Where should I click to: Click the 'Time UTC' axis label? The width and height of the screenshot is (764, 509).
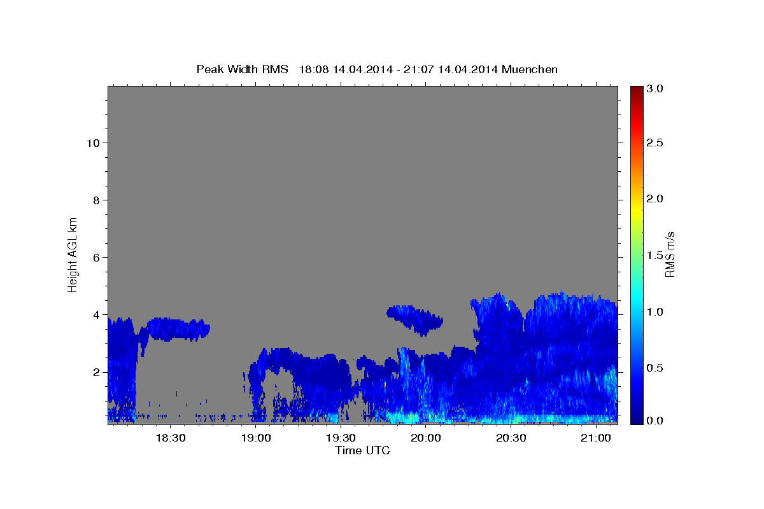pyautogui.click(x=362, y=450)
